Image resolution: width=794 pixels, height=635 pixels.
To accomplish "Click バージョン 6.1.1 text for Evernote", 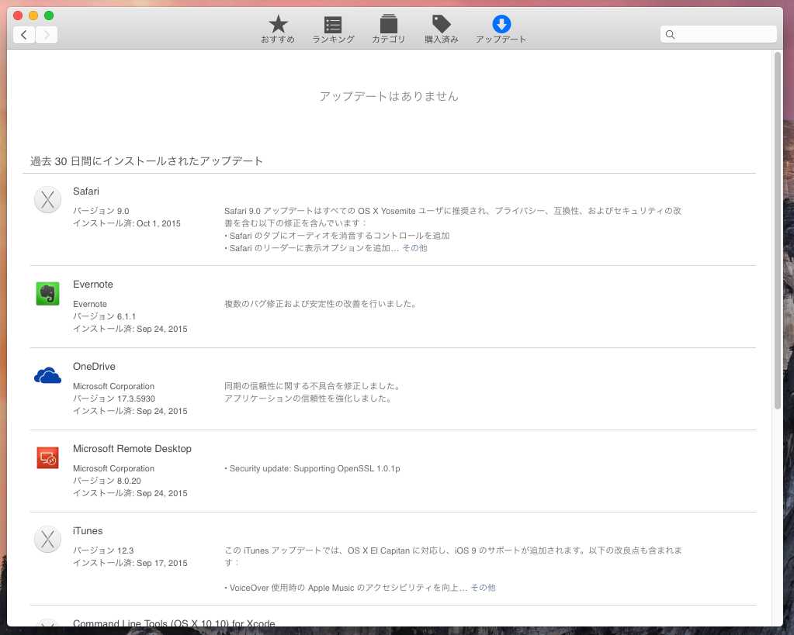I will pyautogui.click(x=104, y=316).
